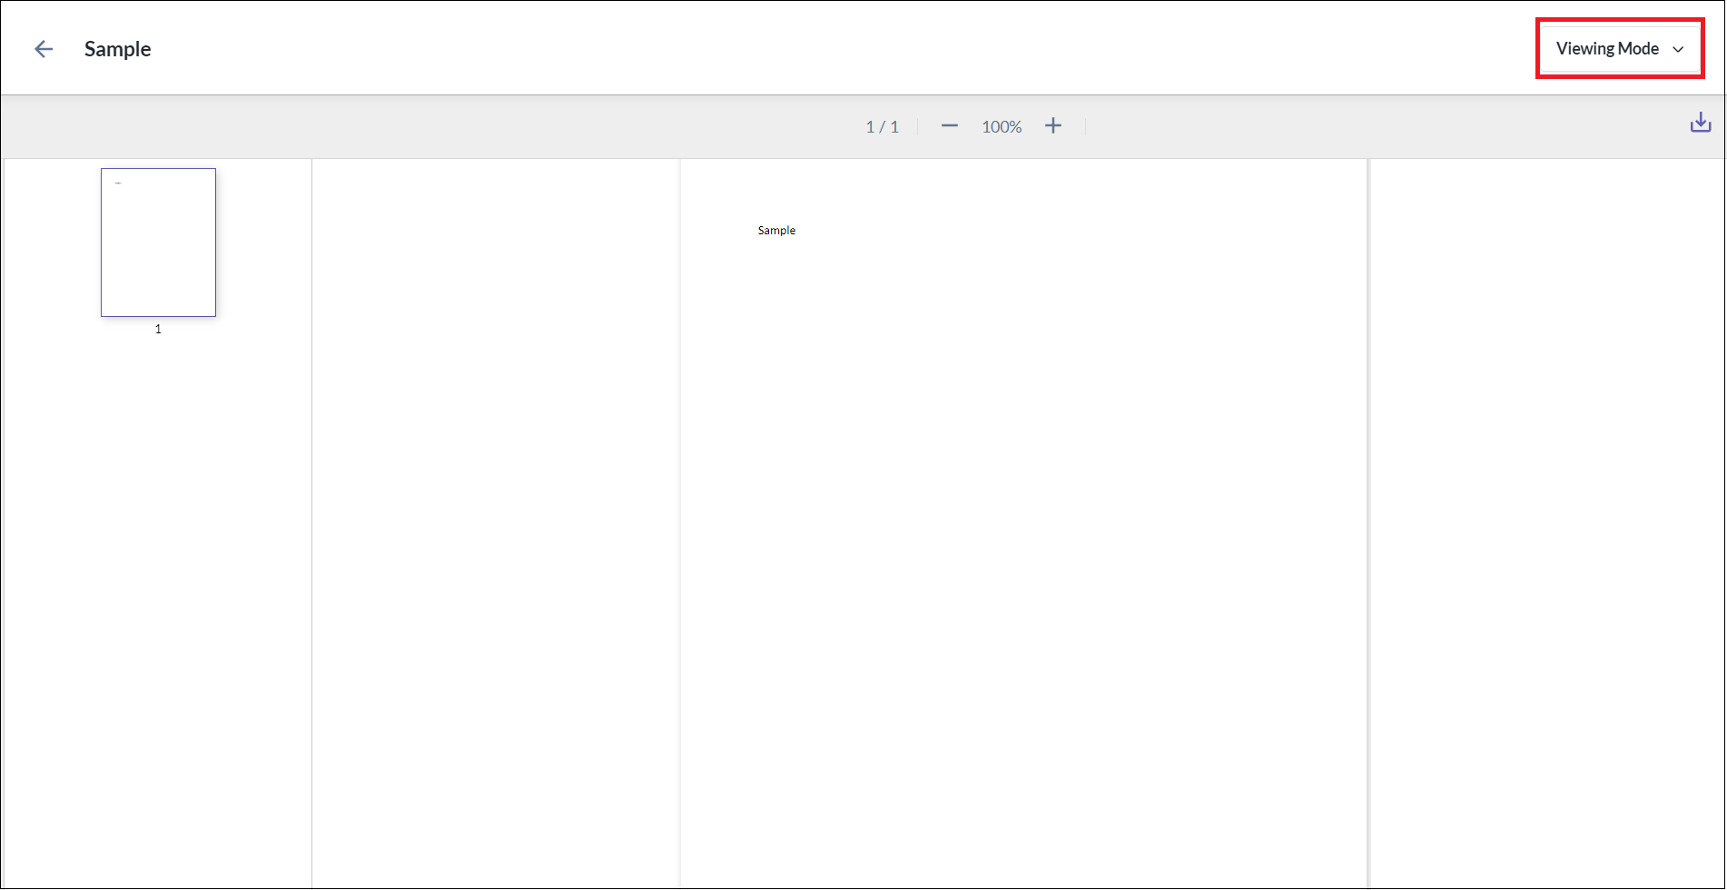Click the words Viewing Mode in the header

click(x=1607, y=48)
